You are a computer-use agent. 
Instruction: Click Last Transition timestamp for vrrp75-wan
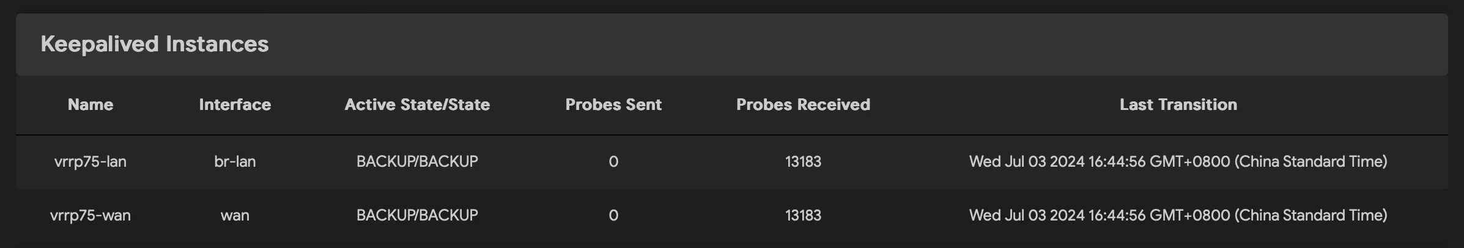(x=1178, y=215)
